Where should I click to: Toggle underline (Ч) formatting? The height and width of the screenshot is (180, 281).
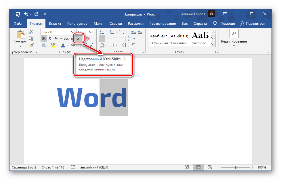(x=56, y=39)
